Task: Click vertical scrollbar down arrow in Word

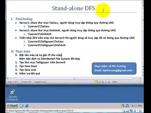Action: coord(143,67)
